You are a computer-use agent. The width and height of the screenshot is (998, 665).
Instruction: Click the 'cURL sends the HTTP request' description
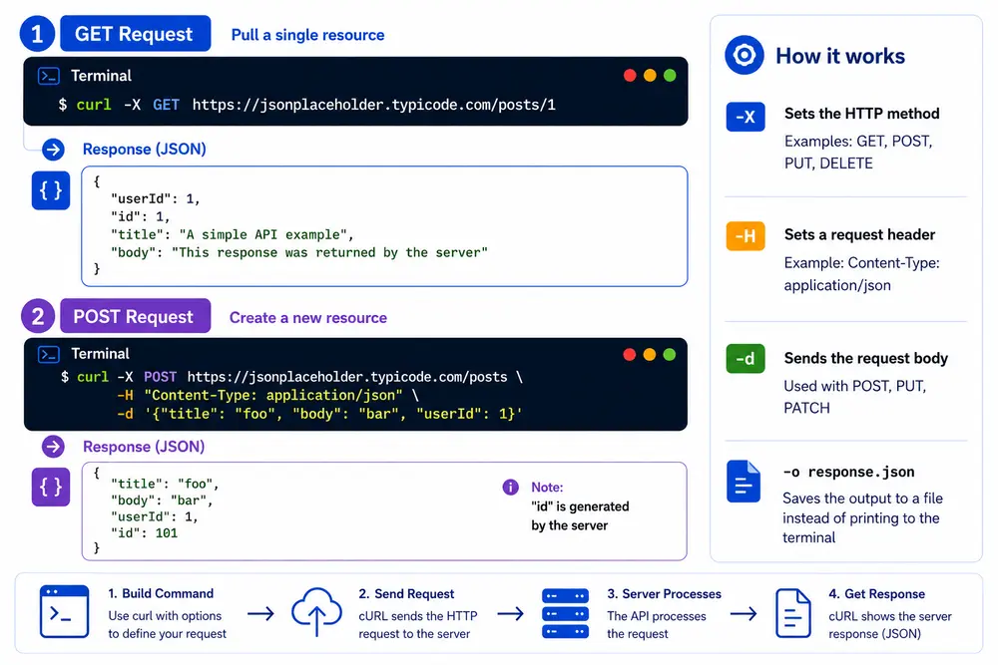[x=417, y=625]
